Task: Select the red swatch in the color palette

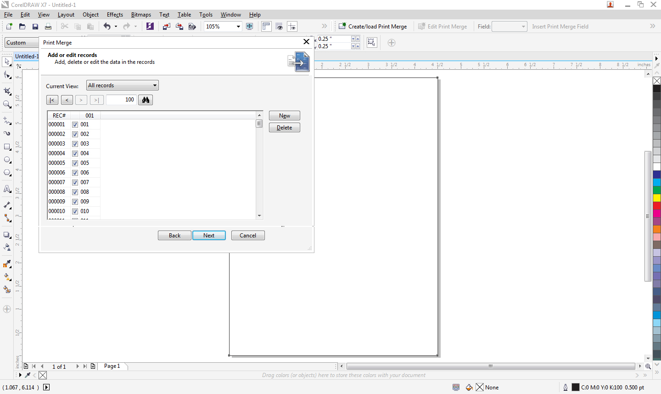Action: point(656,206)
